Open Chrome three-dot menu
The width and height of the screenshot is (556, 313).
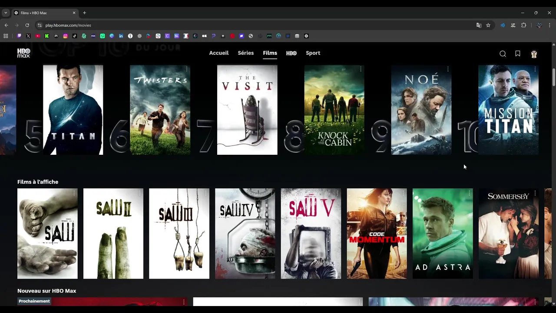[549, 25]
